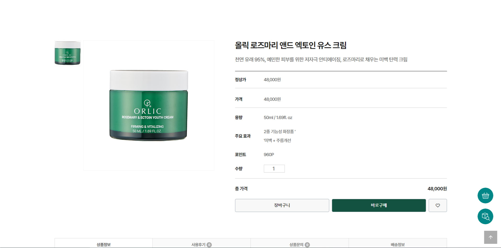Click the product title 올릭 로즈마리 앤드 엑토인 유스 크림

click(x=291, y=45)
